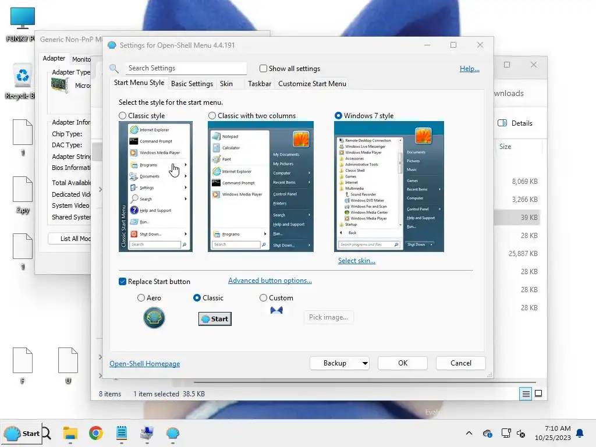This screenshot has height=447, width=596.
Task: Click the Open-Shell Start button in taskbar
Action: (22, 433)
